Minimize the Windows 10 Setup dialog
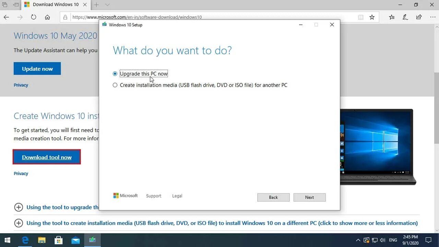The height and width of the screenshot is (247, 439). [x=301, y=25]
